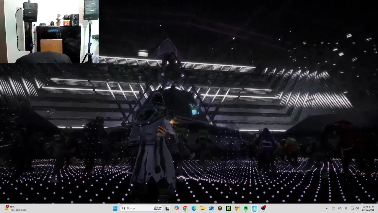Click the microphone tray icon
The width and height of the screenshot is (378, 213).
(346, 208)
